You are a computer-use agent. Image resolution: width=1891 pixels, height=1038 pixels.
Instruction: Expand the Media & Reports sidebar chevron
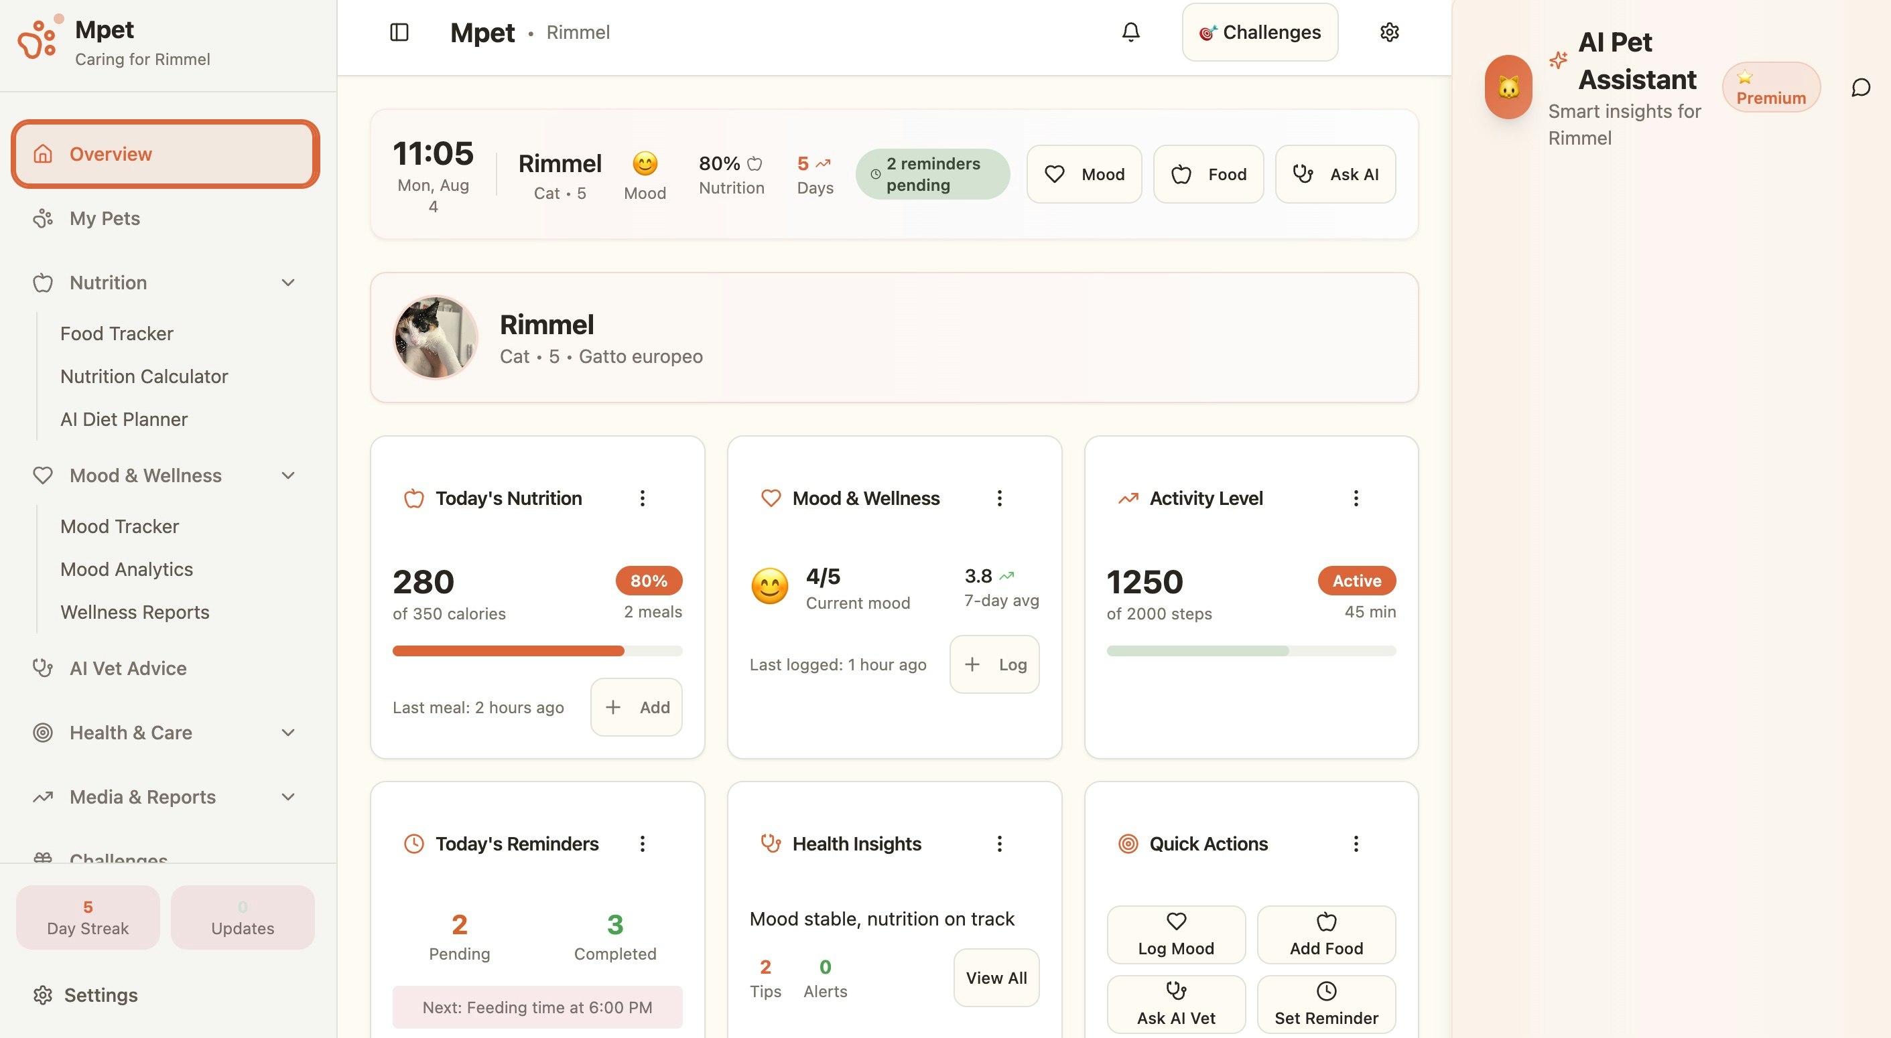[289, 797]
